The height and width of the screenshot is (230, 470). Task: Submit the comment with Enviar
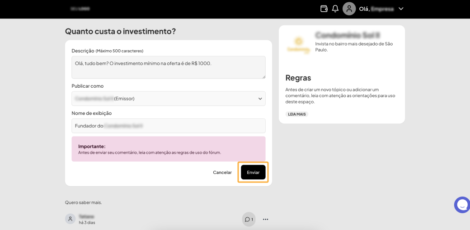(x=253, y=172)
